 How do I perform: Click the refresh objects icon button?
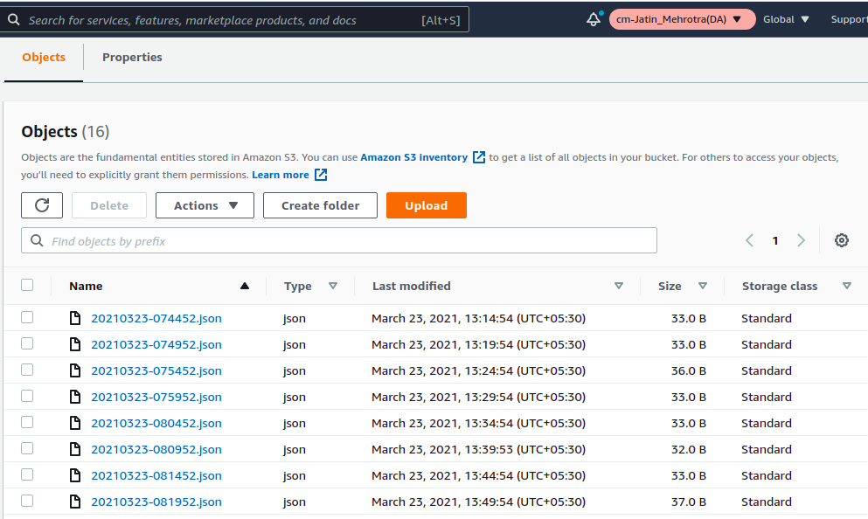42,205
